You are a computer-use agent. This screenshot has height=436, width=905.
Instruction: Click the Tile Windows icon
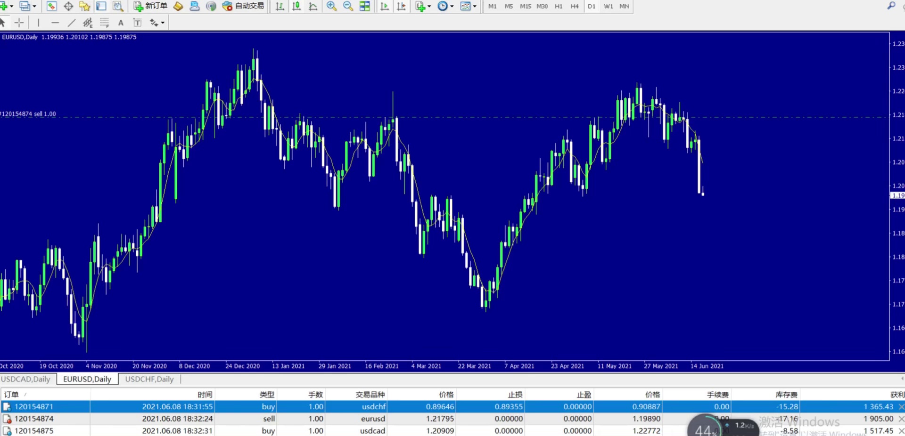pyautogui.click(x=364, y=6)
